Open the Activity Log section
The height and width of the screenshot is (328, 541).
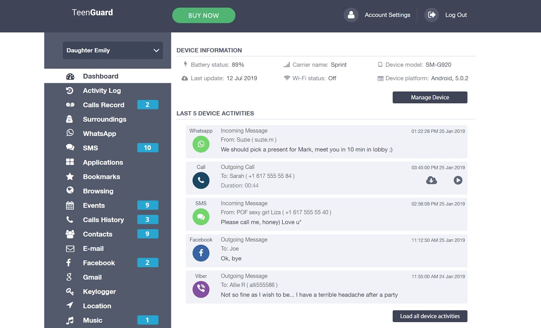(102, 91)
